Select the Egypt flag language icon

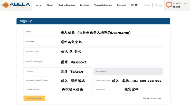point(132,5)
